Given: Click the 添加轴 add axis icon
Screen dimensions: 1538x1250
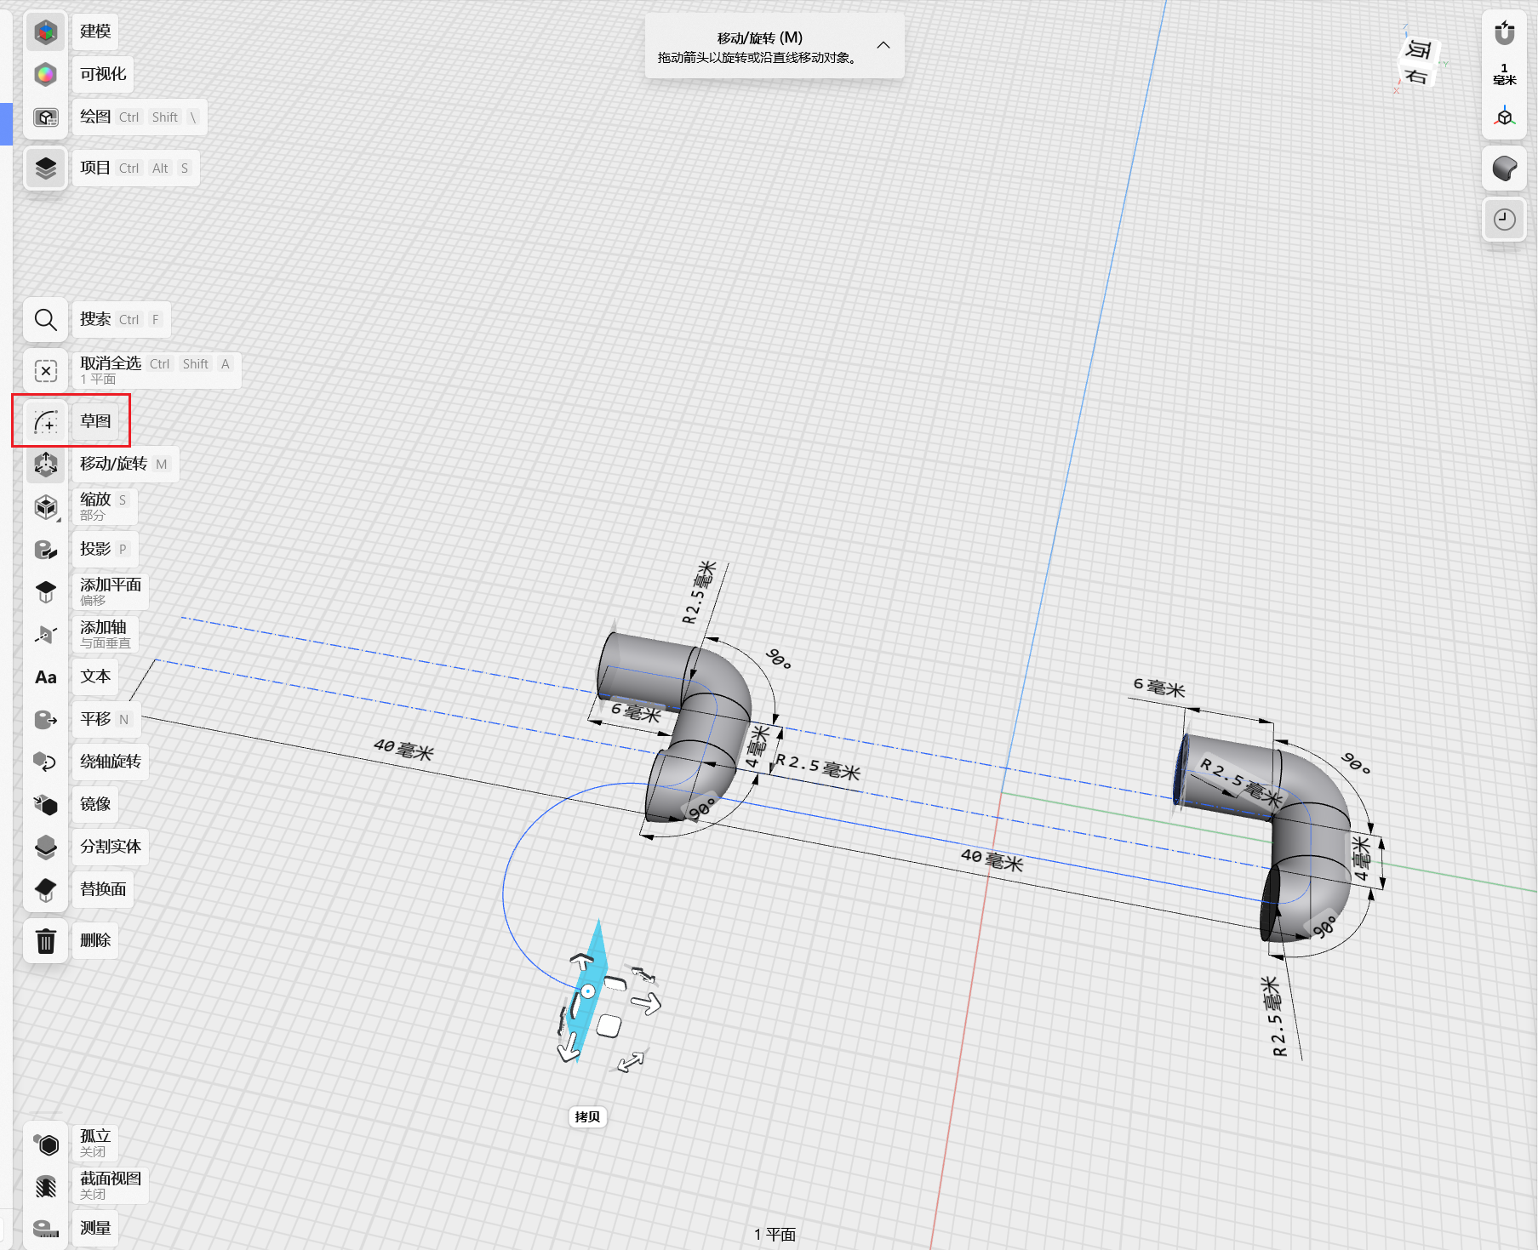Looking at the screenshot, I should 46,635.
